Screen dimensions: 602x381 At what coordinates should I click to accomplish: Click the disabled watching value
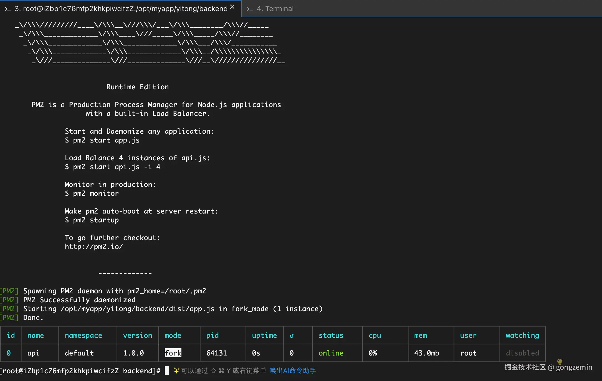pos(522,353)
